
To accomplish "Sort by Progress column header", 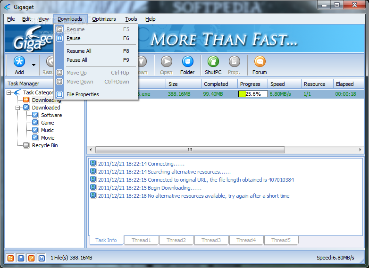I will (252, 84).
